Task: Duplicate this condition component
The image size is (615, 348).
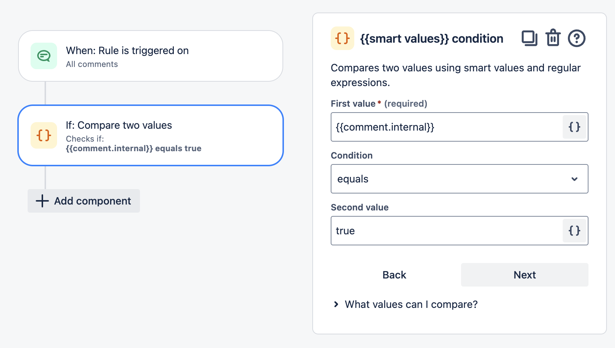Action: 529,38
